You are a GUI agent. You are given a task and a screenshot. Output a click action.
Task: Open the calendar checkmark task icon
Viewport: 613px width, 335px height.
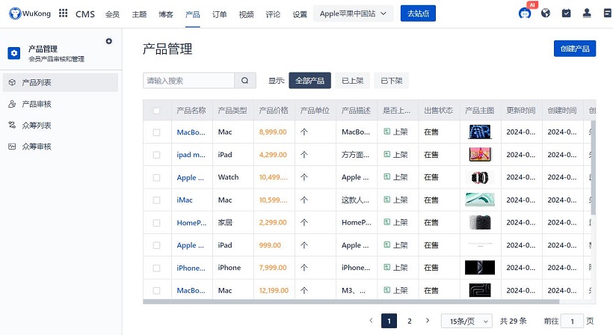tap(566, 13)
